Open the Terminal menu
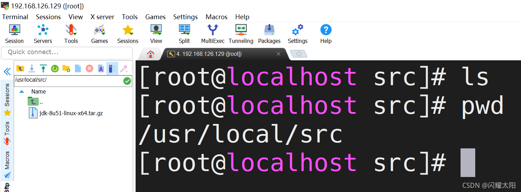521x192 pixels. pos(15,17)
